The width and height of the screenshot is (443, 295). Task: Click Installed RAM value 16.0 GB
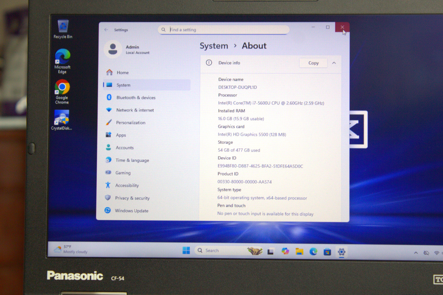pyautogui.click(x=241, y=119)
